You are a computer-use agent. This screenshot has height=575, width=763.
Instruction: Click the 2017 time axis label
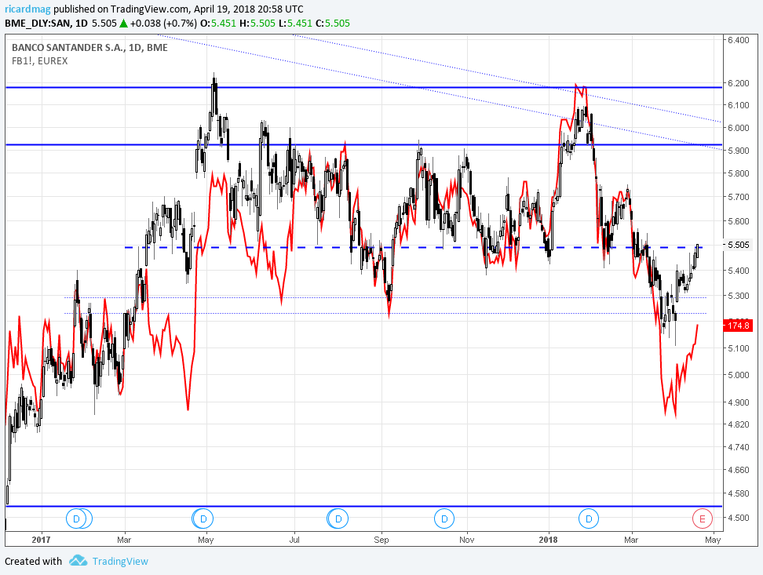(x=41, y=540)
